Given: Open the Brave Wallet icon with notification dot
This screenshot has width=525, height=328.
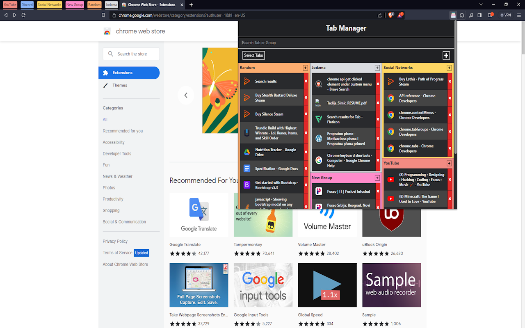Looking at the screenshot, I should [491, 15].
